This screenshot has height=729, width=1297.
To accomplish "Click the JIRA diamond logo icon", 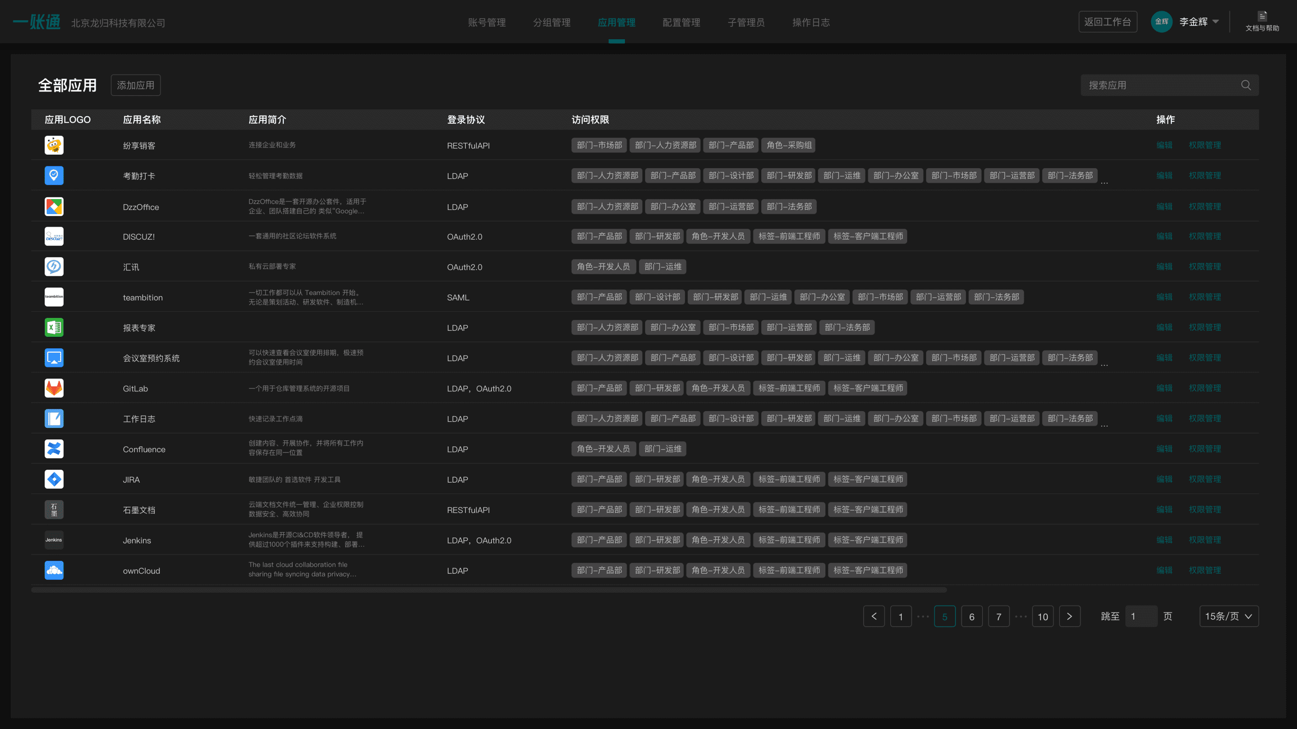I will 54,479.
